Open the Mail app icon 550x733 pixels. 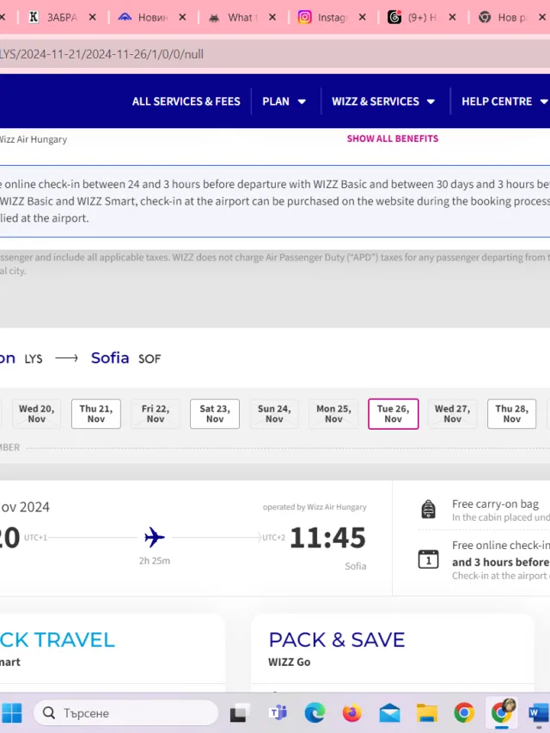coord(389,713)
